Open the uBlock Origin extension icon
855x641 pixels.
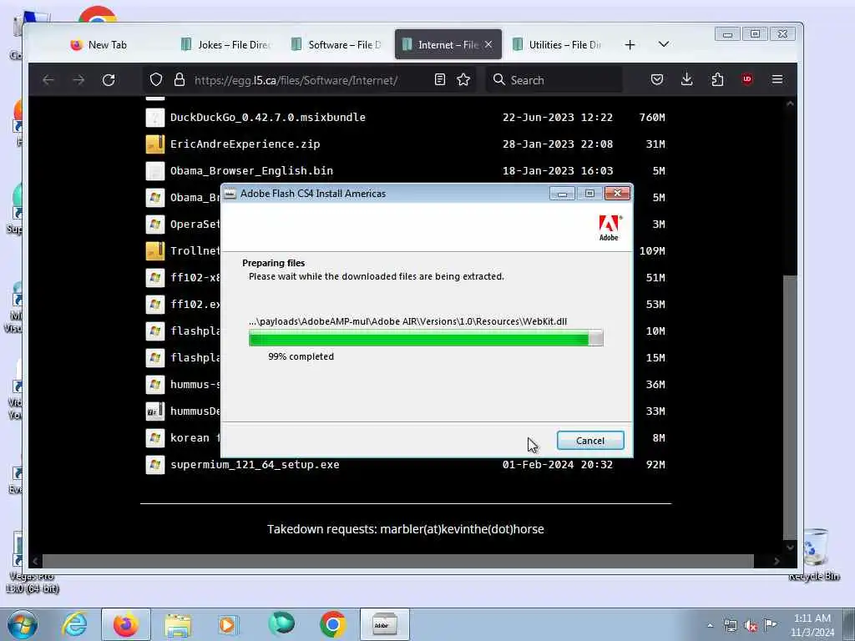tap(747, 79)
